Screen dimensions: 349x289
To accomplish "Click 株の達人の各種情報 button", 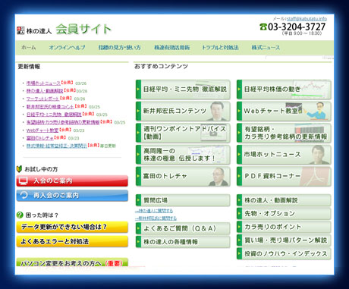I will click(183, 242).
